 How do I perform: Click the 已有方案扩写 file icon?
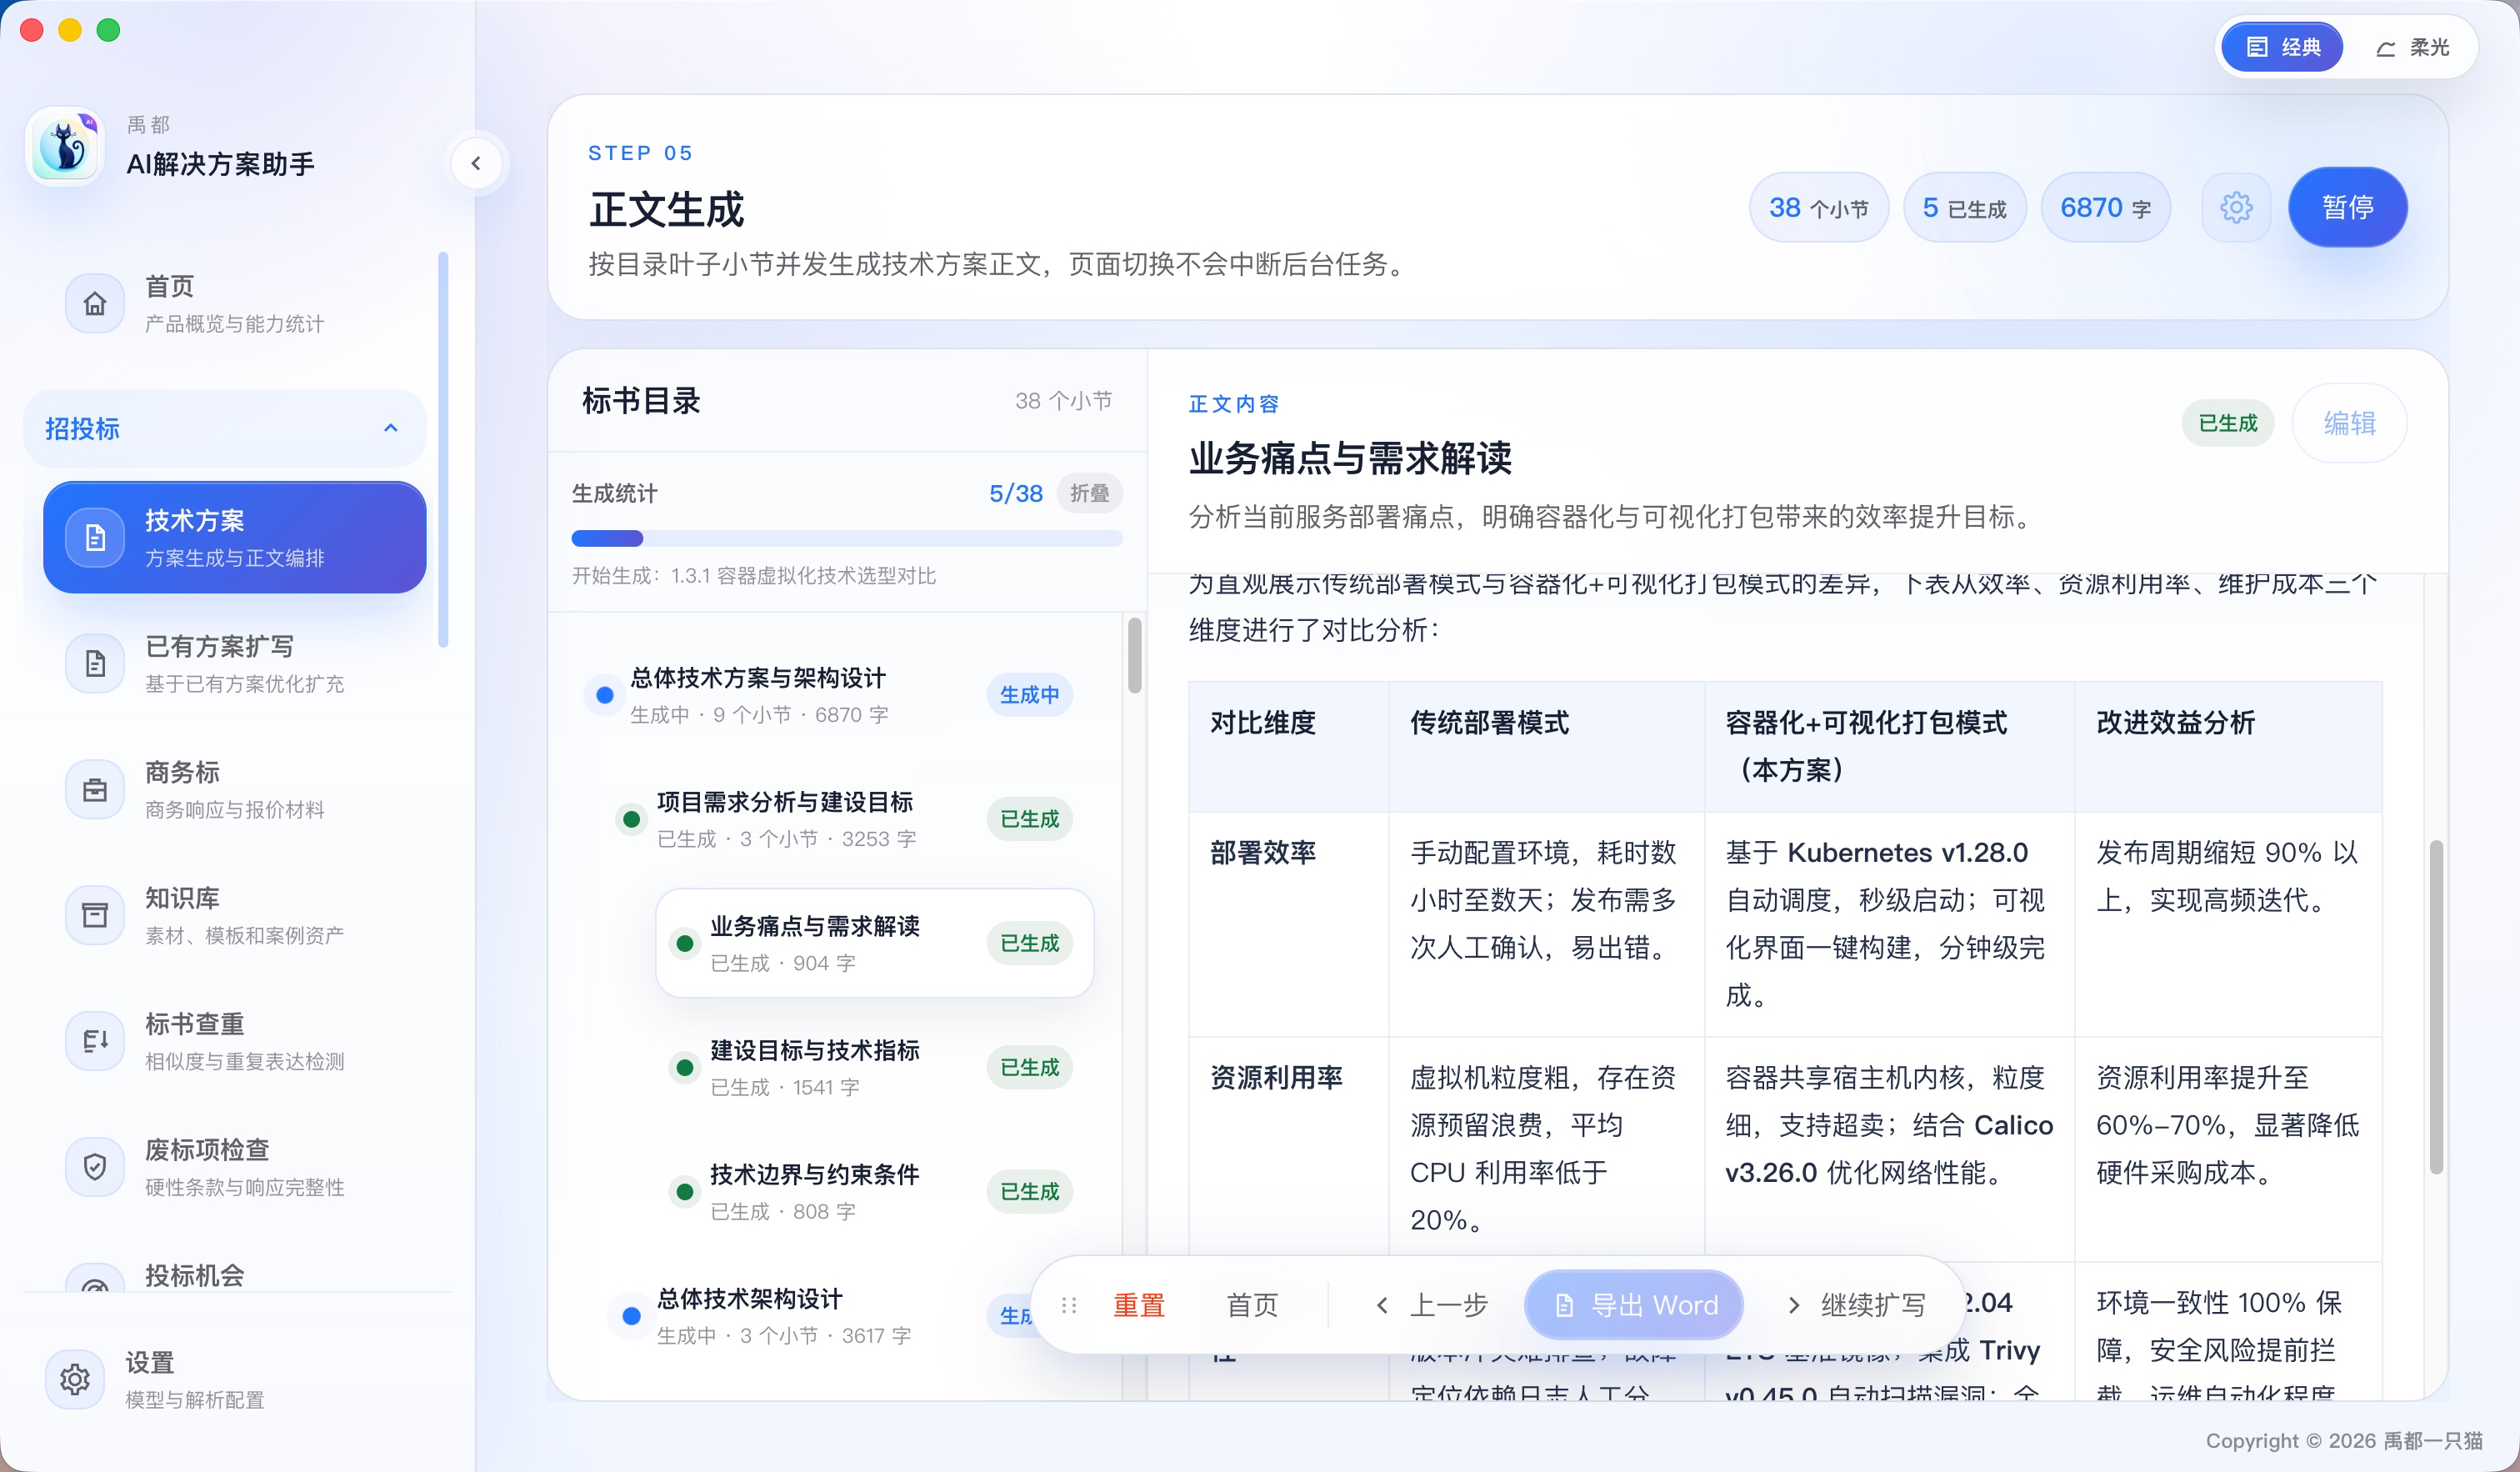point(95,663)
